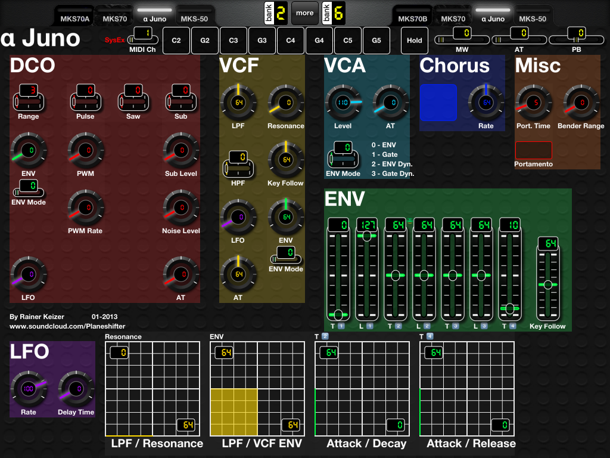Screen dimensions: 610x458
Task: Toggle the Hold button
Action: point(415,41)
